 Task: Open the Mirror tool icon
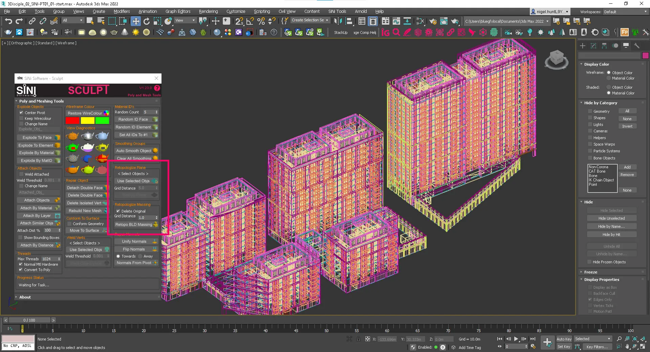click(338, 21)
